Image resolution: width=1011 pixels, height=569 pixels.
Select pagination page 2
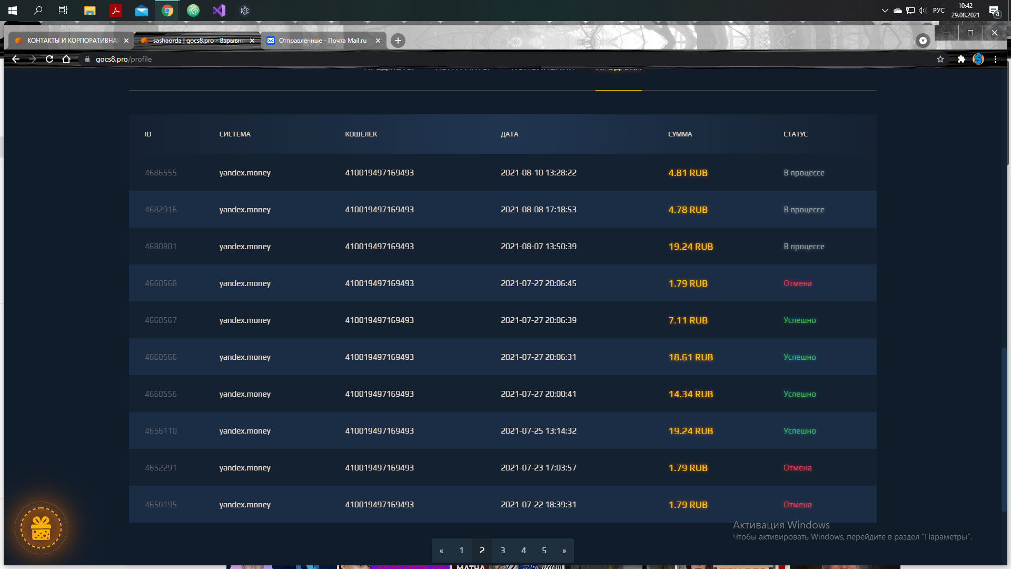pos(482,551)
